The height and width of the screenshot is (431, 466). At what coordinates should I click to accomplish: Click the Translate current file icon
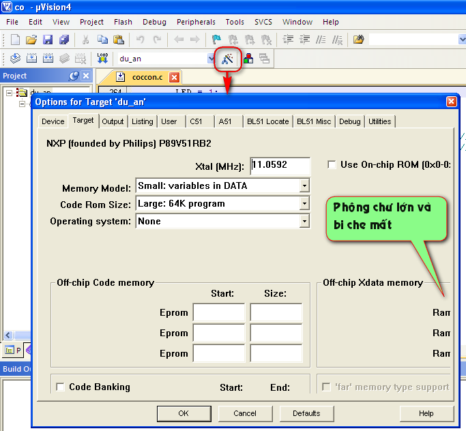[x=15, y=58]
